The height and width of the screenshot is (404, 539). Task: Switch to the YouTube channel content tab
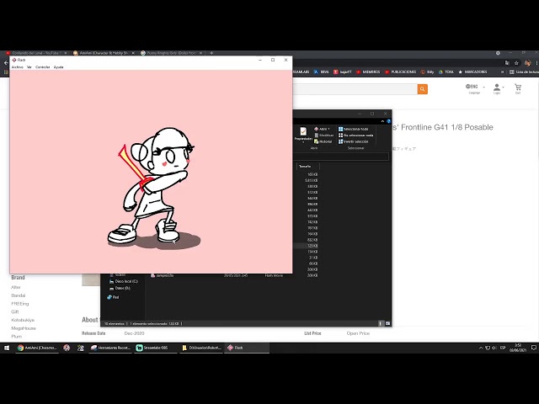(x=35, y=53)
